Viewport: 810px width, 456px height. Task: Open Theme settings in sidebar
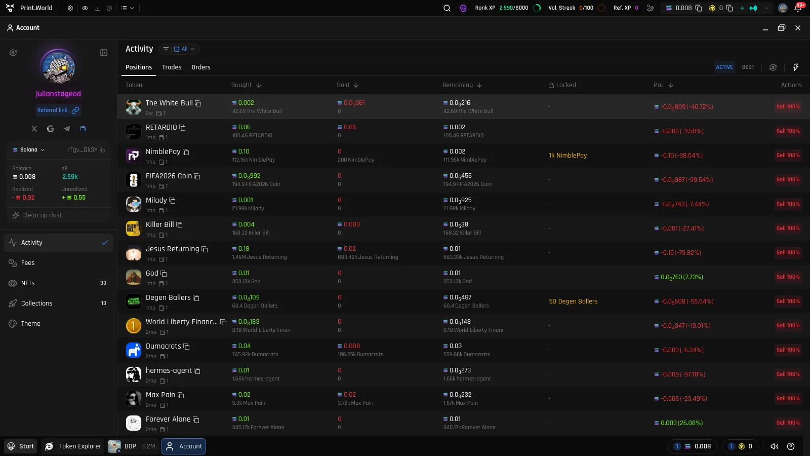pyautogui.click(x=59, y=324)
